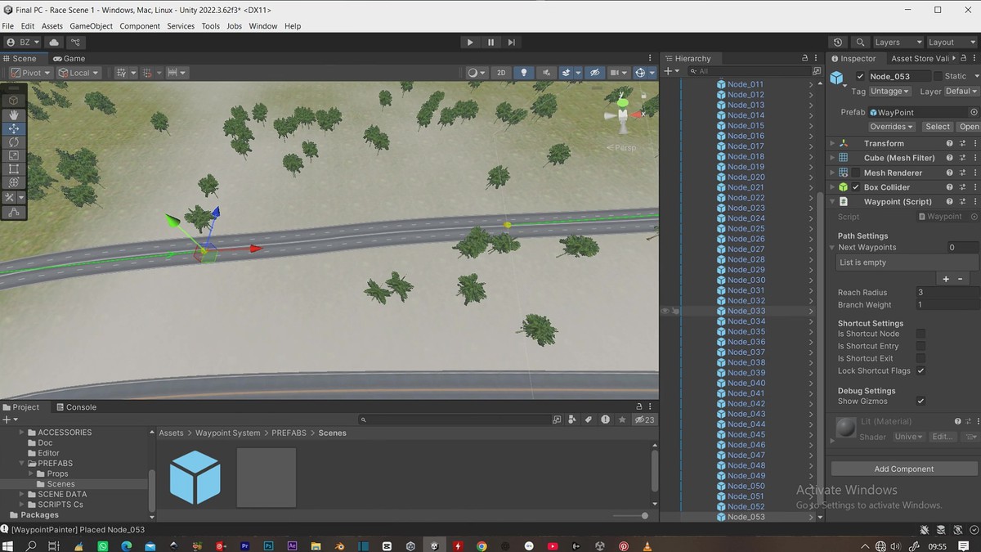Open Transform component preset icon
This screenshot has height=552, width=981.
tap(963, 143)
